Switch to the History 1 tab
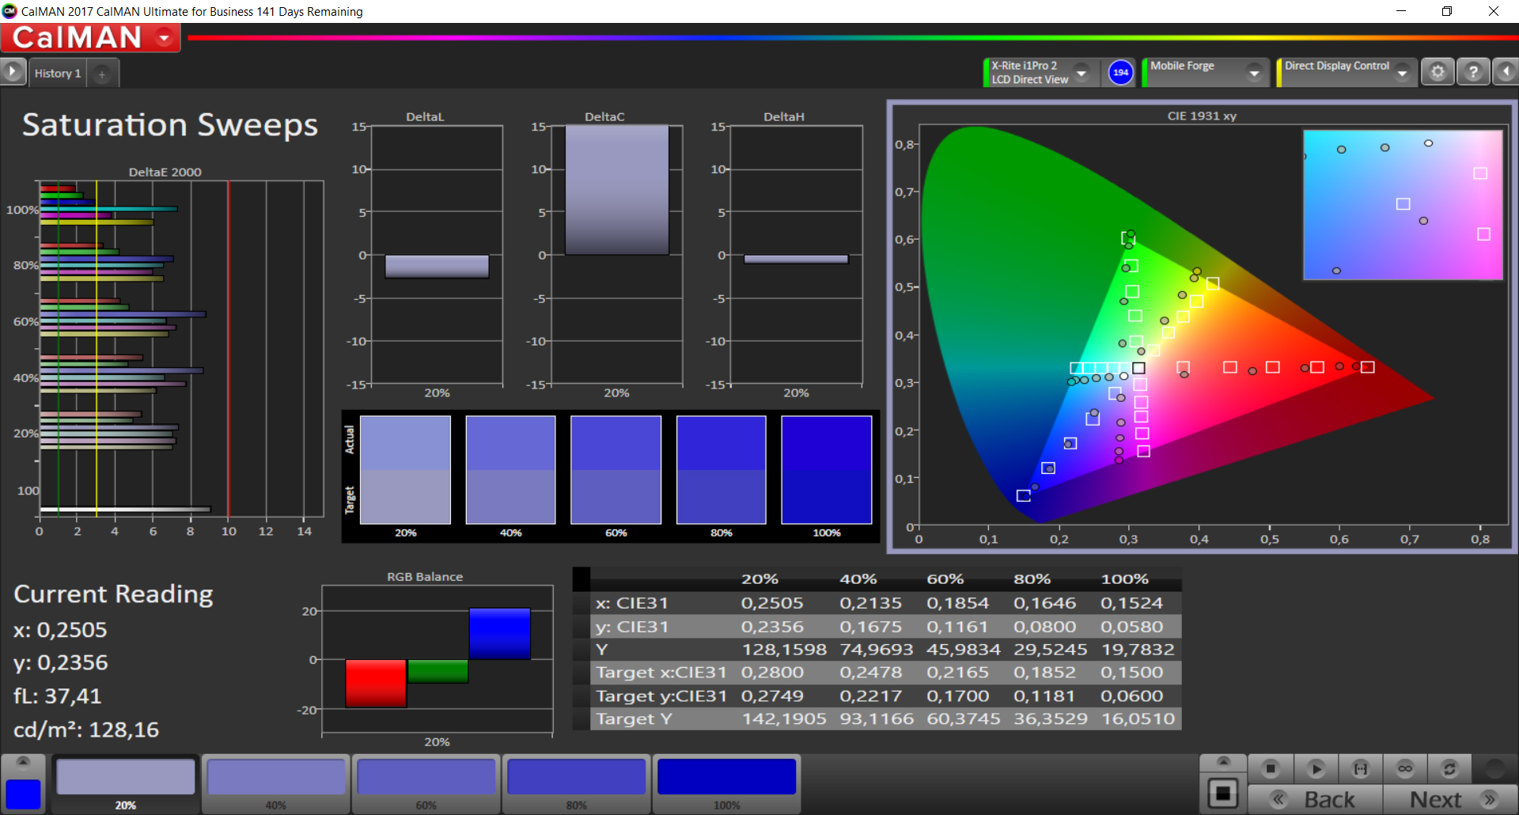The image size is (1519, 815). coord(58,73)
